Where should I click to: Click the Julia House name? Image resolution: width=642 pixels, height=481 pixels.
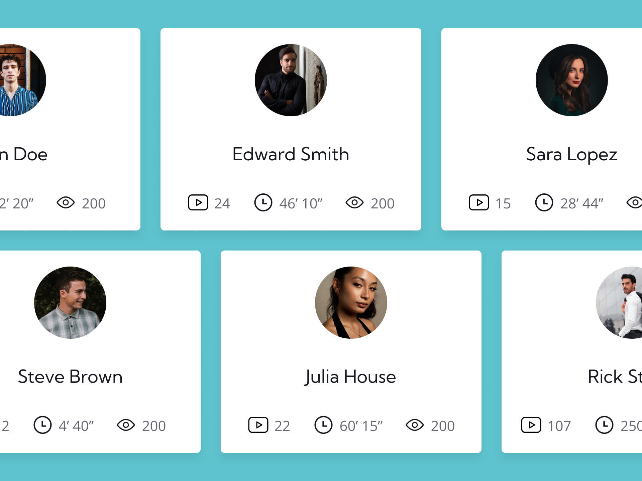[350, 377]
